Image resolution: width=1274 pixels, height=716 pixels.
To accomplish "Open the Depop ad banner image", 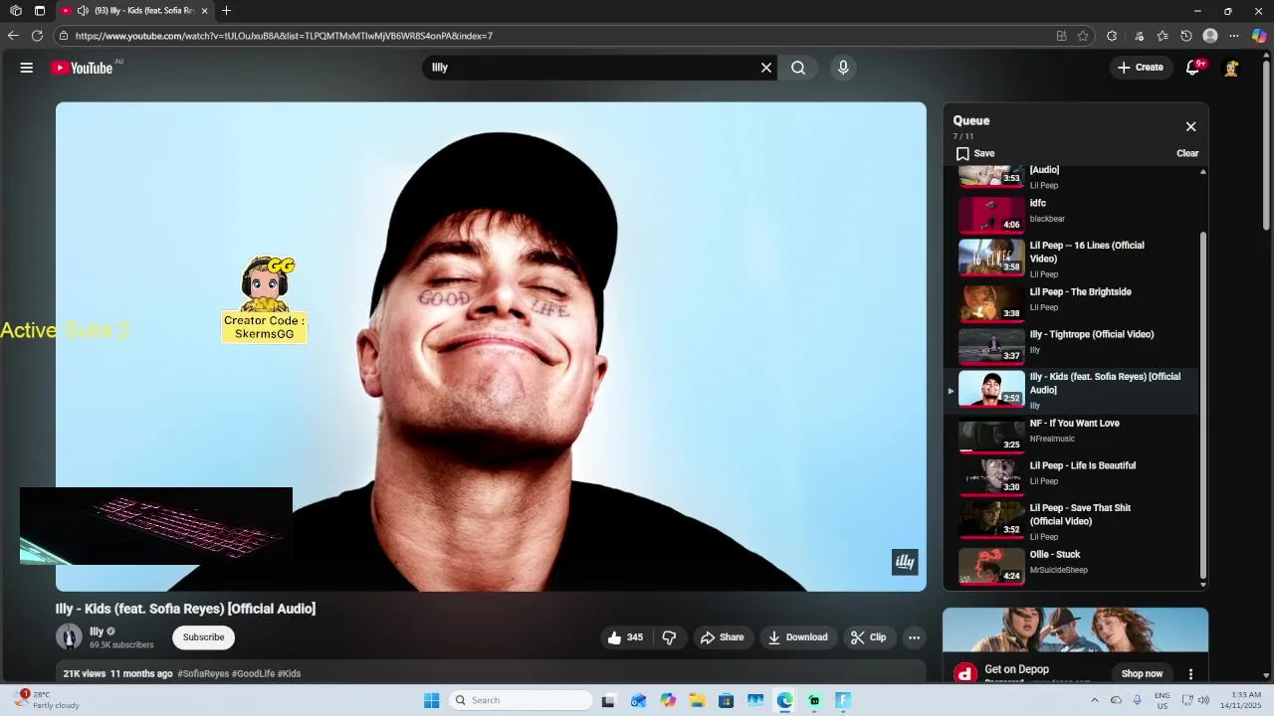I will [1075, 629].
